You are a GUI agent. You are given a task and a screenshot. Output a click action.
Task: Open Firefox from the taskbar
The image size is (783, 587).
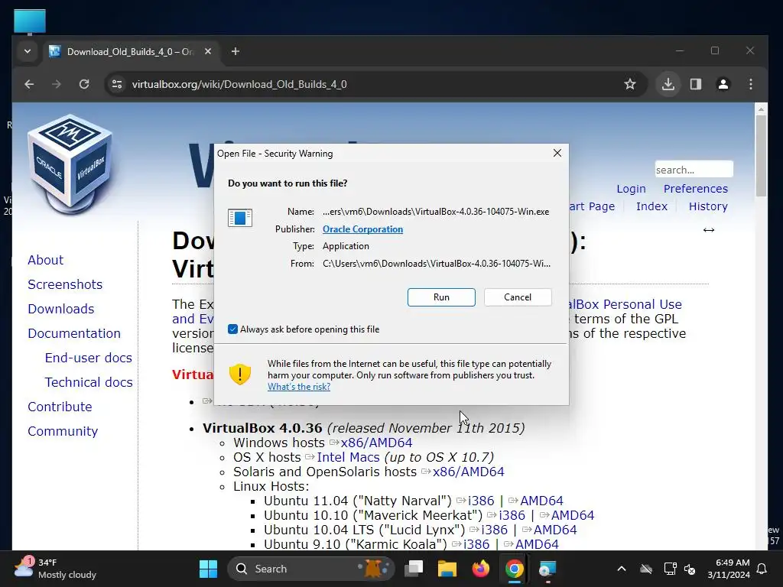coord(480,569)
